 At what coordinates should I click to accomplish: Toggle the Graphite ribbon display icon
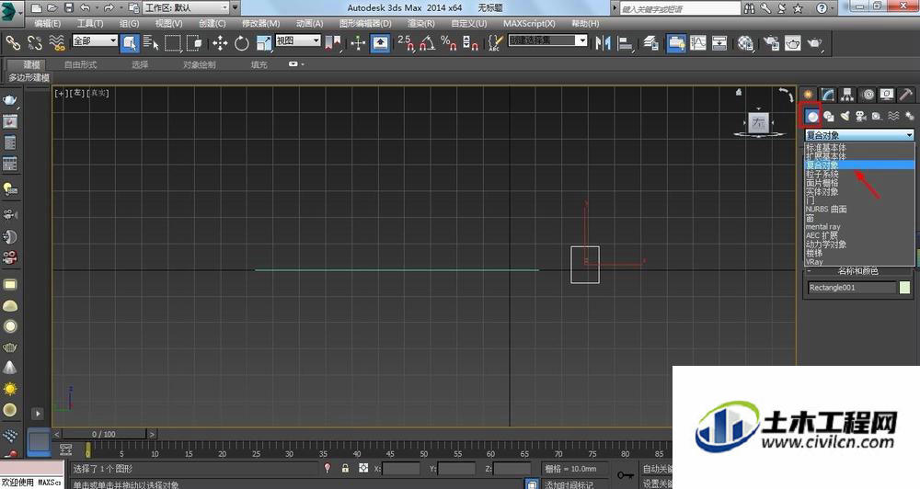point(676,43)
